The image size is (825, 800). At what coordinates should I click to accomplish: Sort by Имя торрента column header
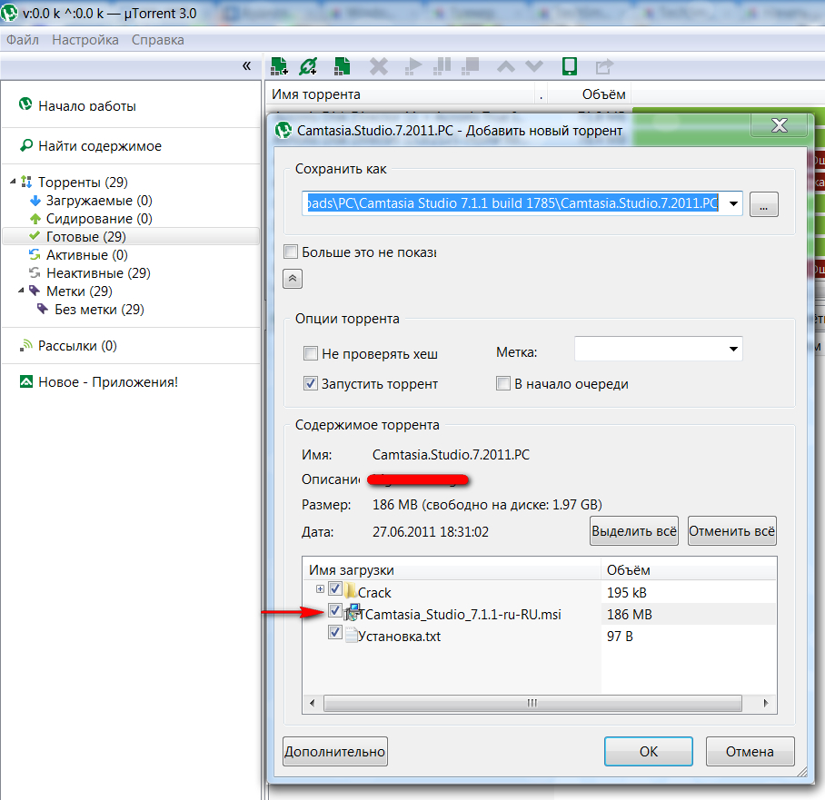[315, 94]
